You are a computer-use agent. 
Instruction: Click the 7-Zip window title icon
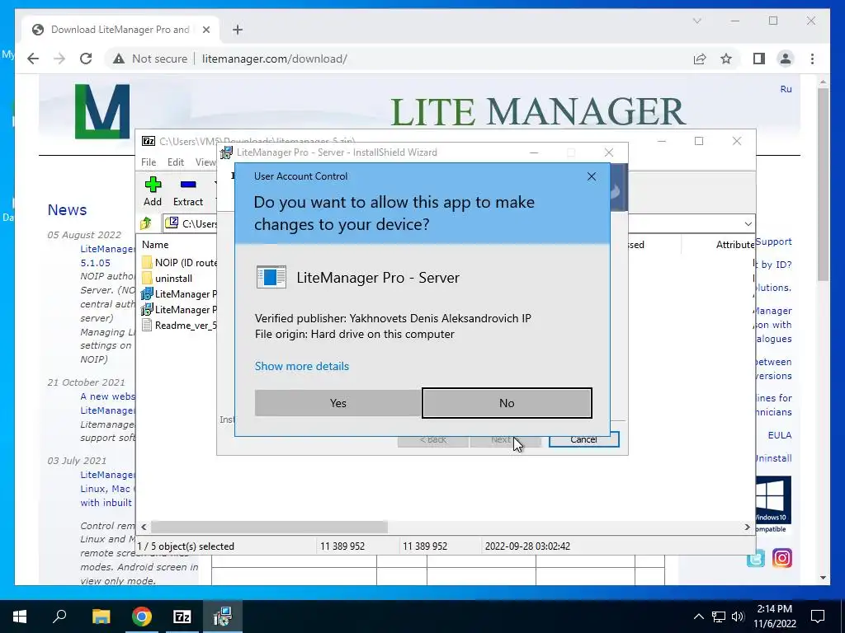(149, 141)
